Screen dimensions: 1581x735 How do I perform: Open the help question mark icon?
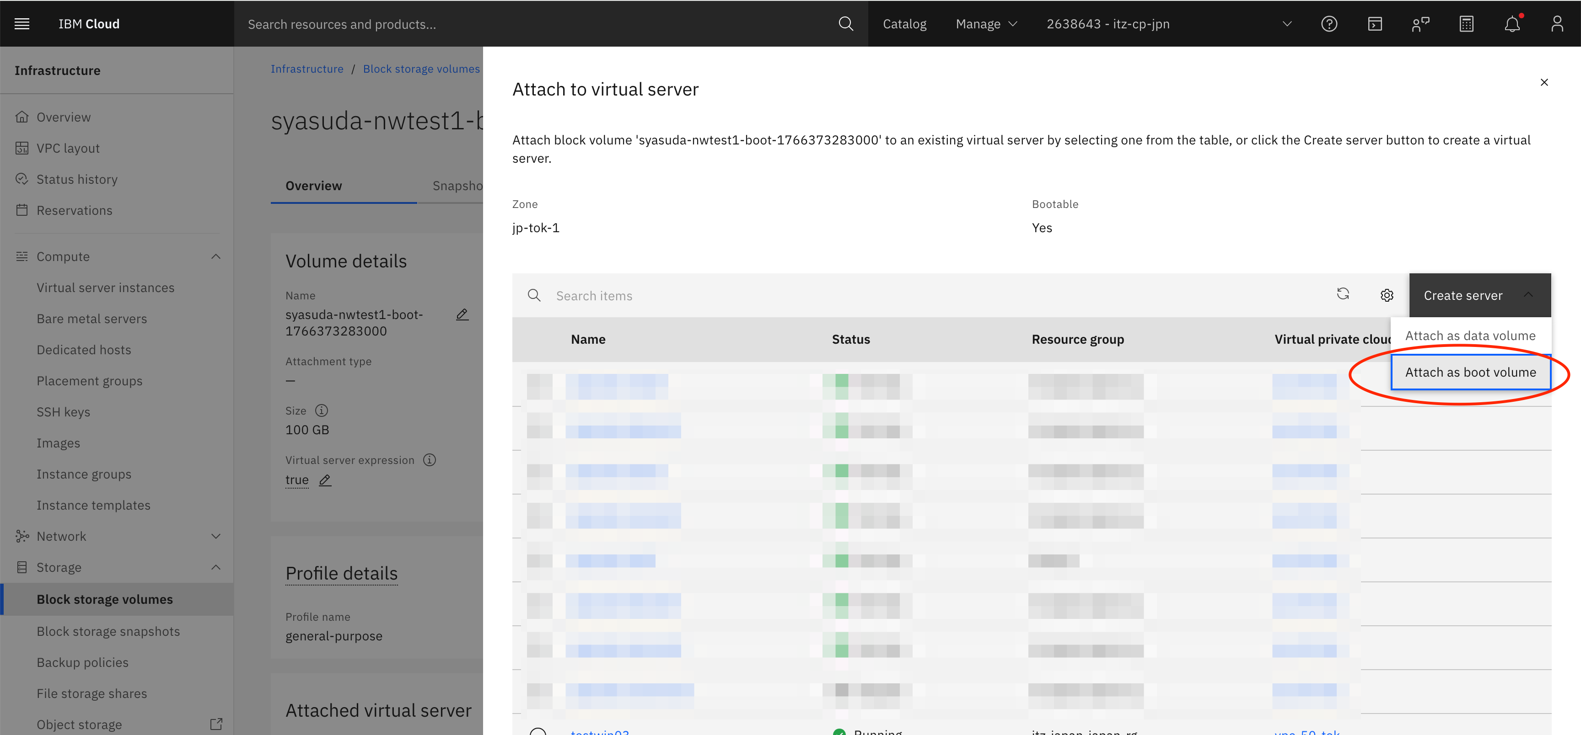point(1329,23)
